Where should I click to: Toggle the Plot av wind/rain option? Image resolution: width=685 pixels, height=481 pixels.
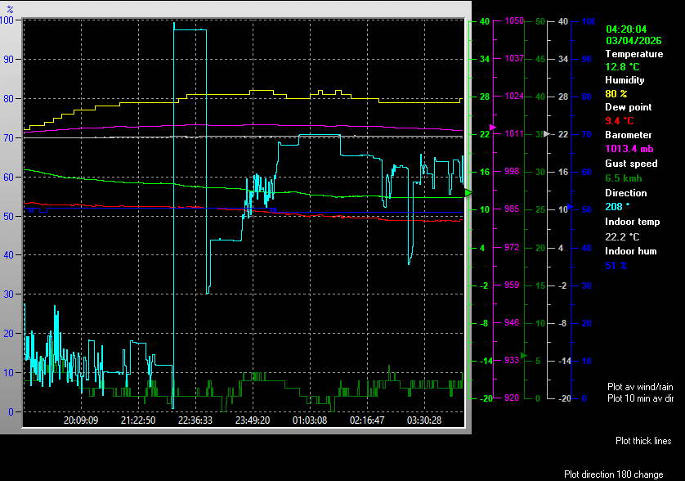(x=640, y=386)
